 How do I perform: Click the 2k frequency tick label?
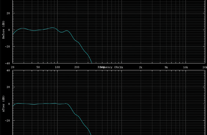tap(141, 67)
